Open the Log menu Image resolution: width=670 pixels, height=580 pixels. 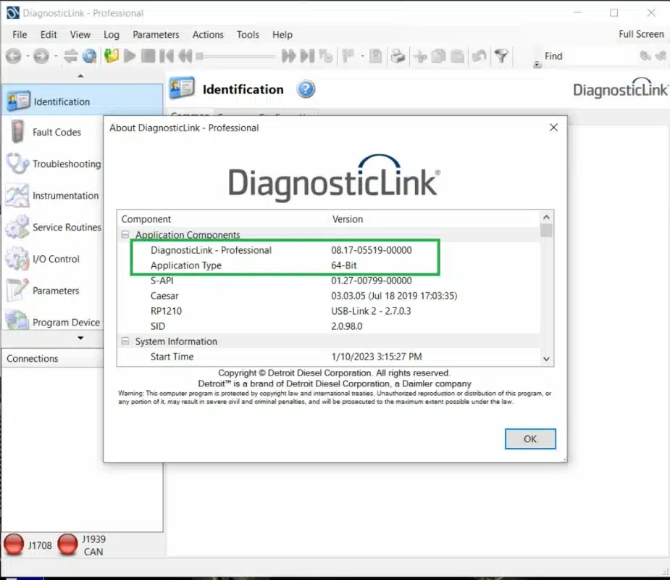(x=112, y=35)
